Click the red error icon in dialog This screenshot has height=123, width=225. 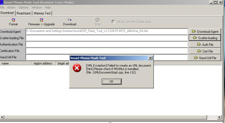[x=77, y=68]
